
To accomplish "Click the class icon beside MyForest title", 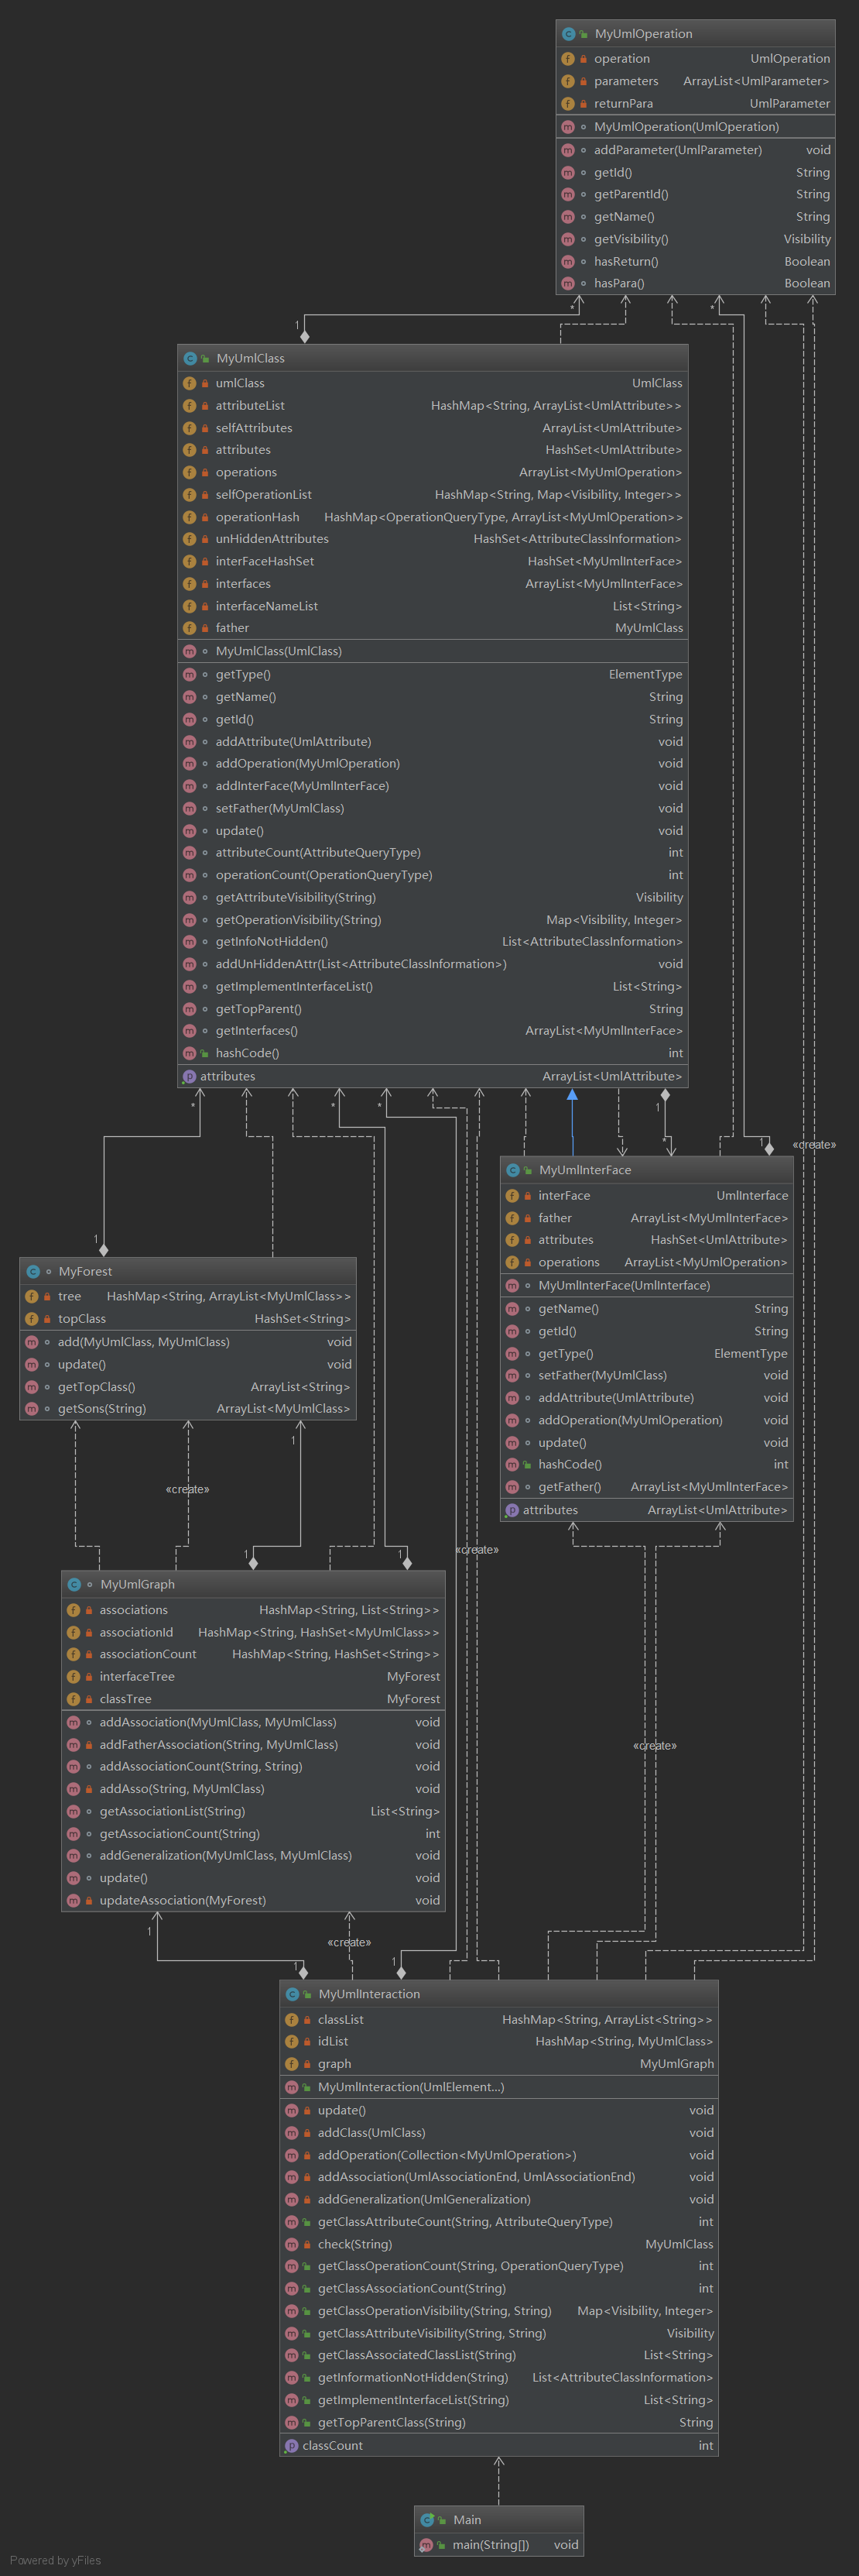I will [33, 1272].
